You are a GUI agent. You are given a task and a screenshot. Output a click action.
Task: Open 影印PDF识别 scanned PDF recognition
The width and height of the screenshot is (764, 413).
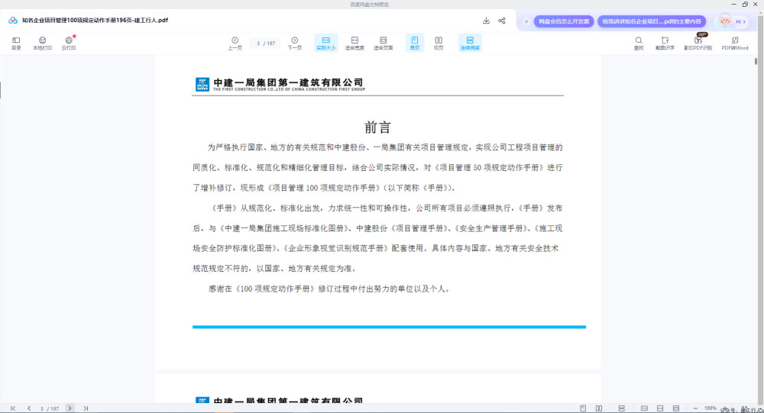click(698, 43)
